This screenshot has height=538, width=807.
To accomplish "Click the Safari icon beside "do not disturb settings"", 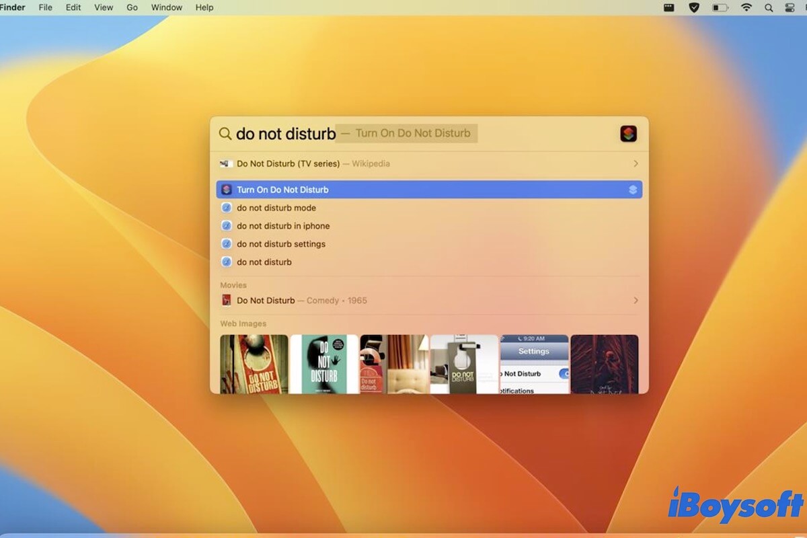I will [227, 244].
